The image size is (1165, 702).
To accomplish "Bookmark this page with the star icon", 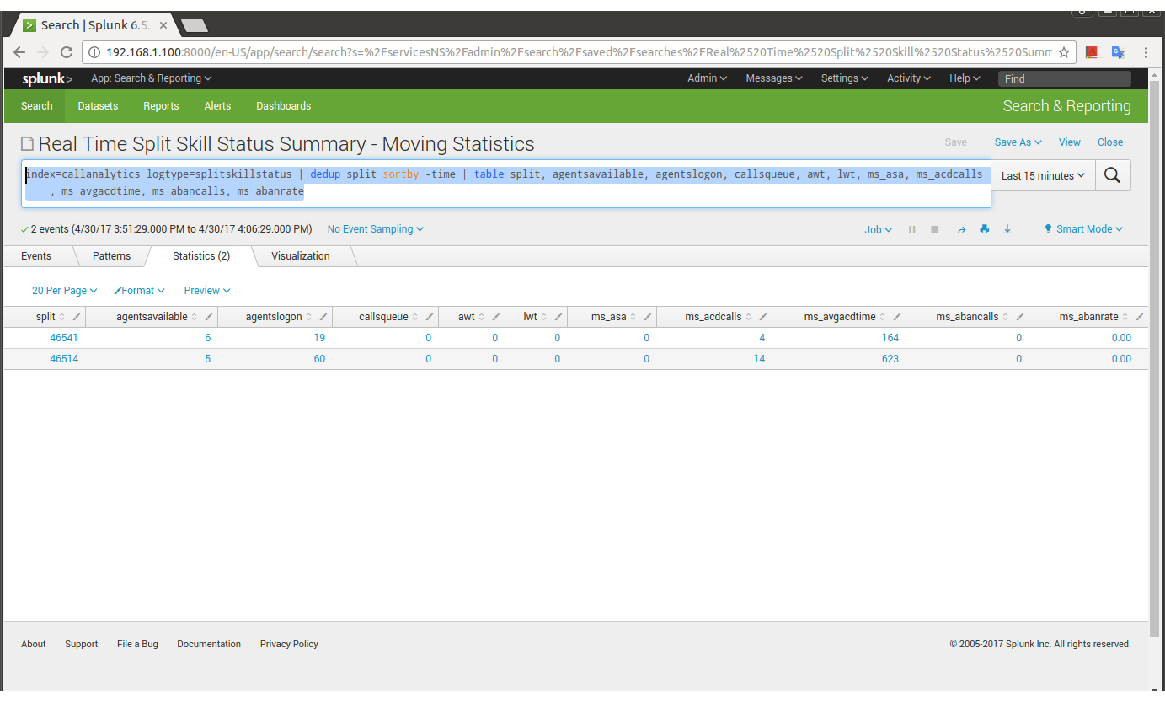I will click(1064, 52).
